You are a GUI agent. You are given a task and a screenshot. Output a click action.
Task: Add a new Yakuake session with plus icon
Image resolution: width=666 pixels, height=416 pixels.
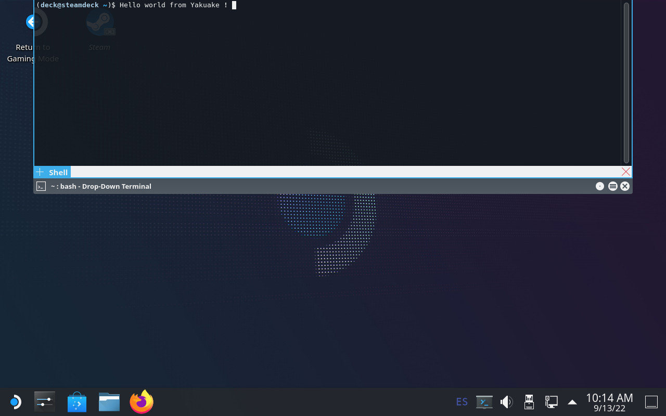coord(40,172)
